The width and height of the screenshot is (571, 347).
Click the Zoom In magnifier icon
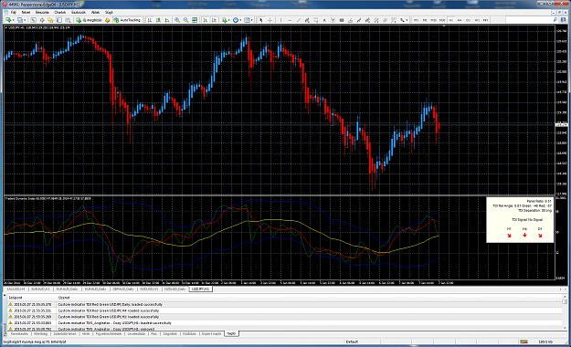pyautogui.click(x=177, y=20)
